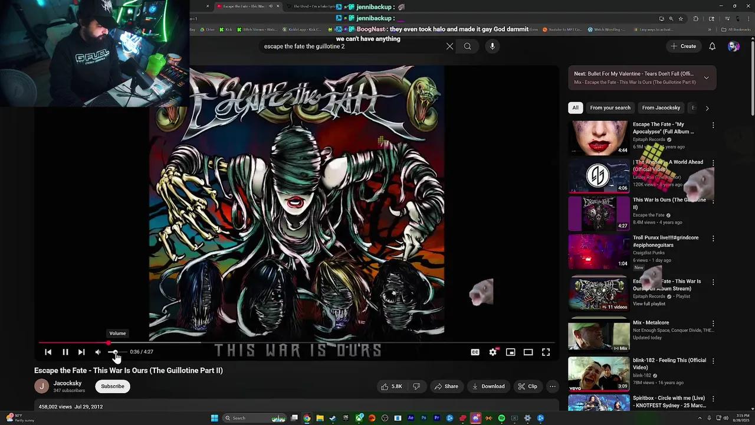Open Chrome from the taskbar

[307, 418]
